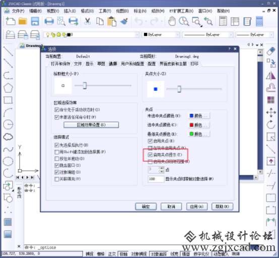The image size is (279, 258).
Task: Open the ByLayer lineweight dropdown
Action: point(271,35)
